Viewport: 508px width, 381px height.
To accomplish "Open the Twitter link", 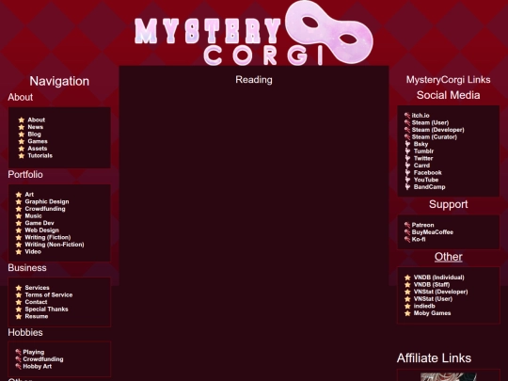I will 423,158.
